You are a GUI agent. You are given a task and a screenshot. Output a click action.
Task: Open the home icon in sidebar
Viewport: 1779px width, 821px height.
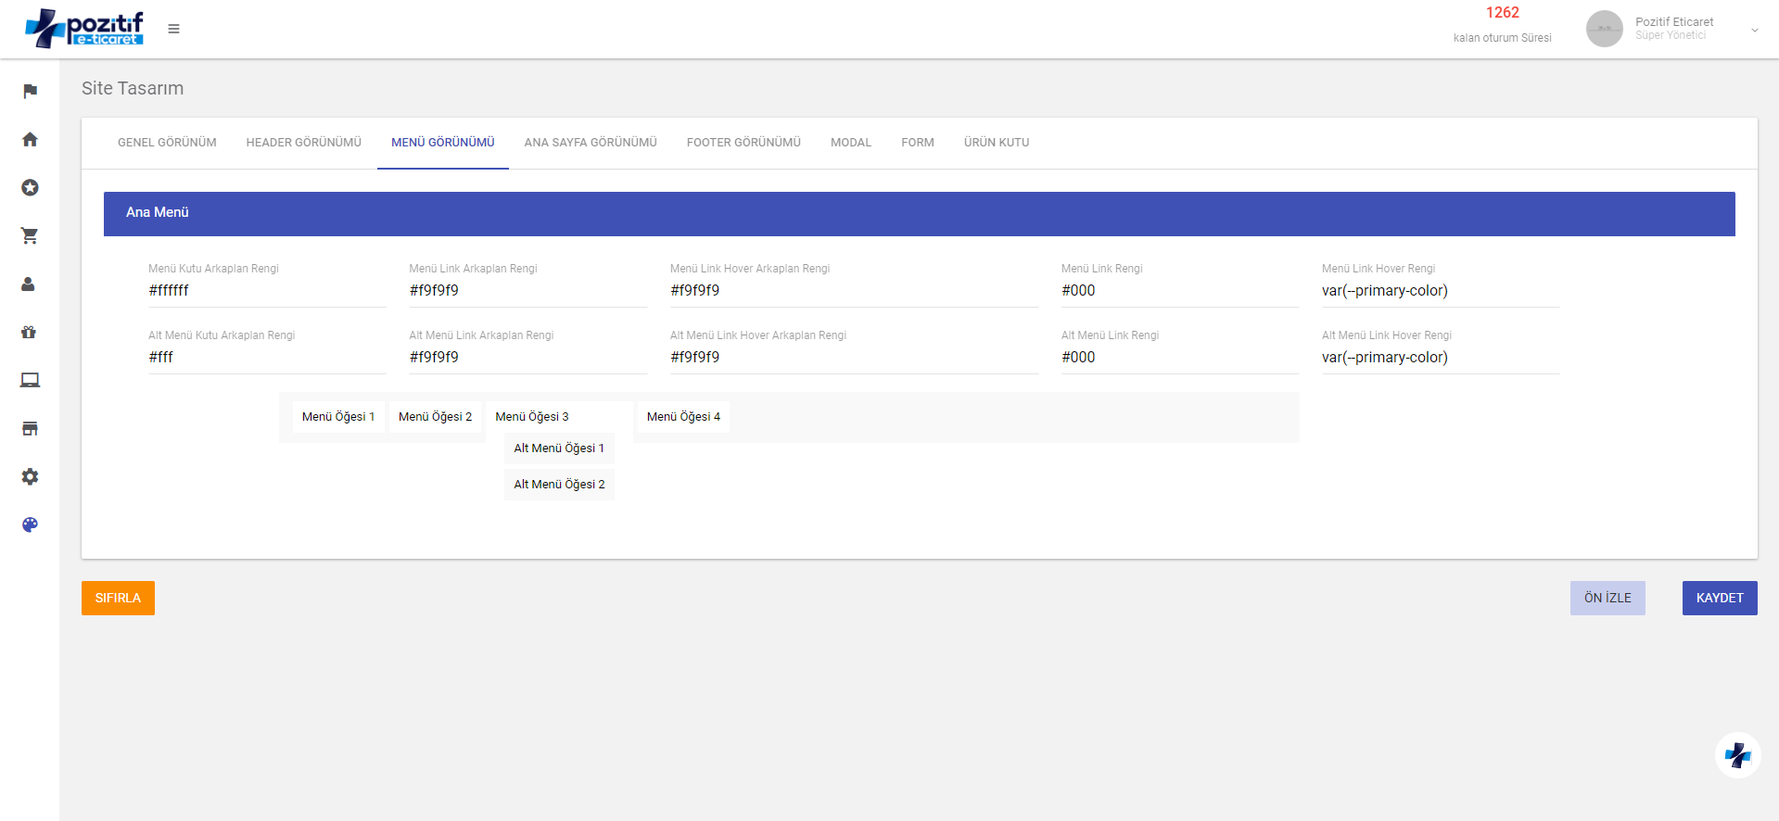[30, 139]
